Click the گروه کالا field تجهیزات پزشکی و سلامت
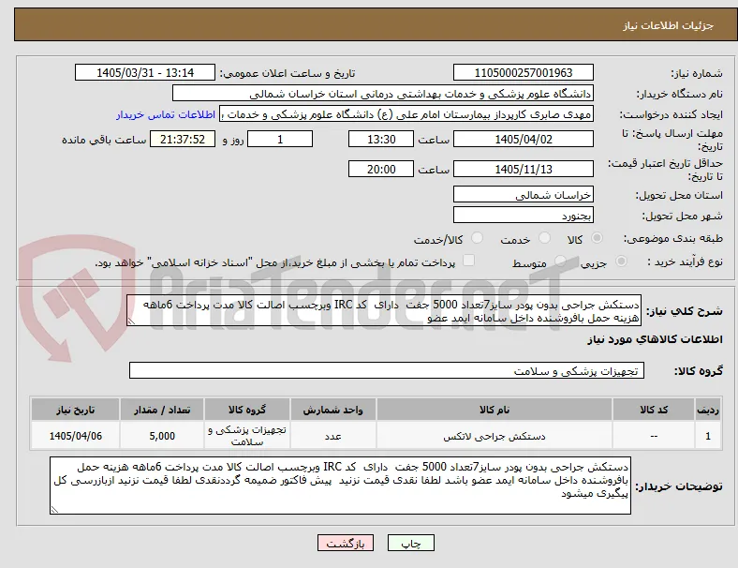The image size is (738, 568). [x=387, y=370]
